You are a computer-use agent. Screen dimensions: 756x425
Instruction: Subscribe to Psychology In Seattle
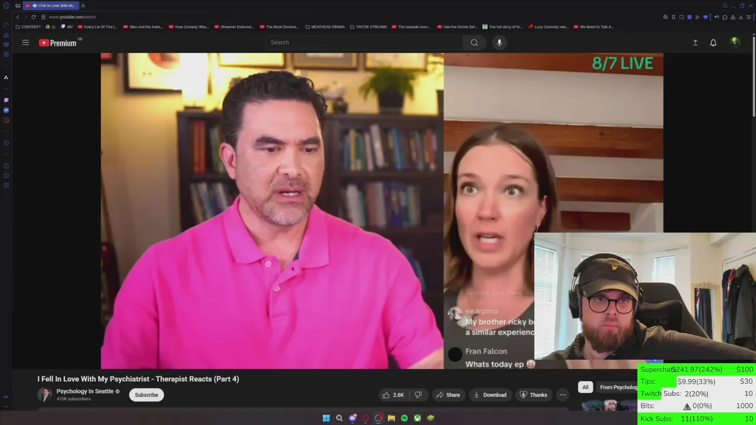coord(146,395)
